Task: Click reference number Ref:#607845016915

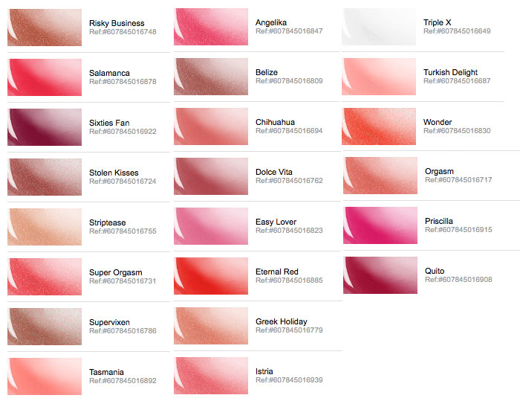Action: click(458, 230)
